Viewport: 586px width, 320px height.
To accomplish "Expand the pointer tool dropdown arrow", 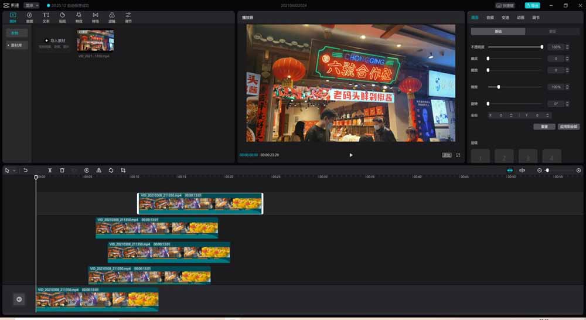I will (x=14, y=171).
